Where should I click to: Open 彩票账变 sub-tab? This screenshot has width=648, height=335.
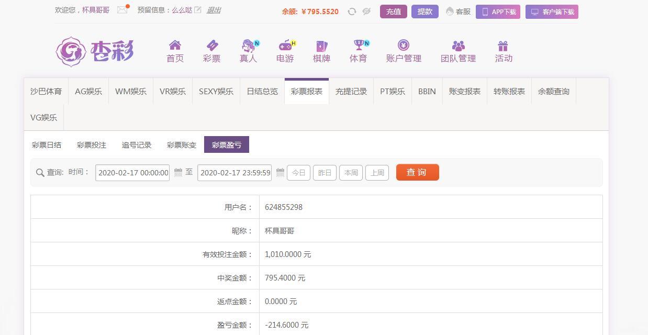pyautogui.click(x=182, y=145)
